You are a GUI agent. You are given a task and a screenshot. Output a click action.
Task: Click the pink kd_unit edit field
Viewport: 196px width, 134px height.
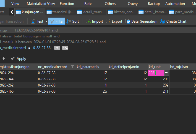click(x=156, y=73)
